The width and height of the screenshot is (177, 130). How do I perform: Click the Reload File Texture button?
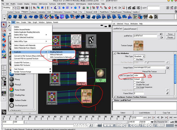tap(149, 72)
